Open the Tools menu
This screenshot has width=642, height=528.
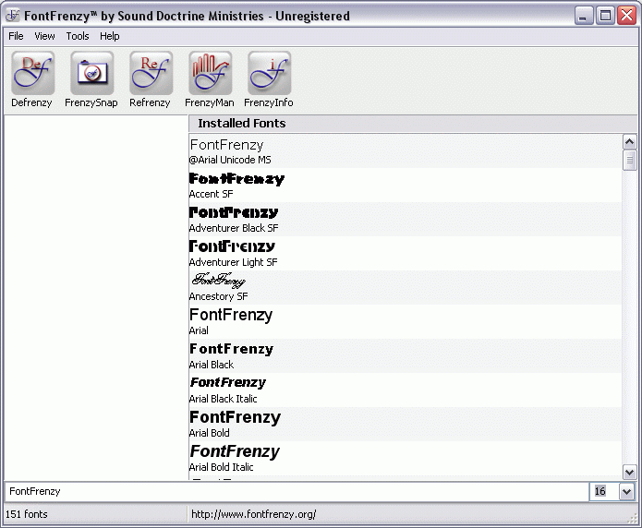[x=78, y=36]
